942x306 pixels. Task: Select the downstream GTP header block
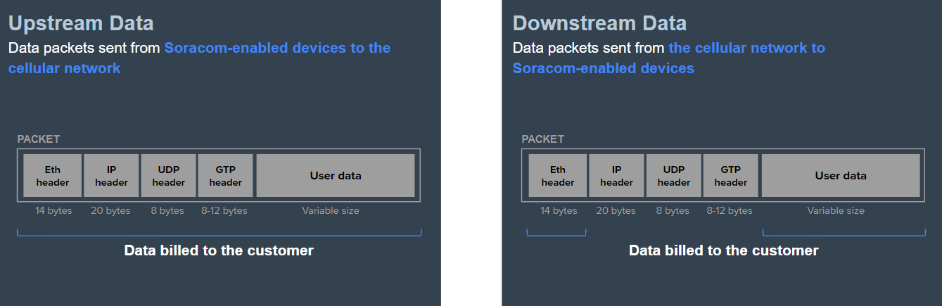[x=730, y=176]
